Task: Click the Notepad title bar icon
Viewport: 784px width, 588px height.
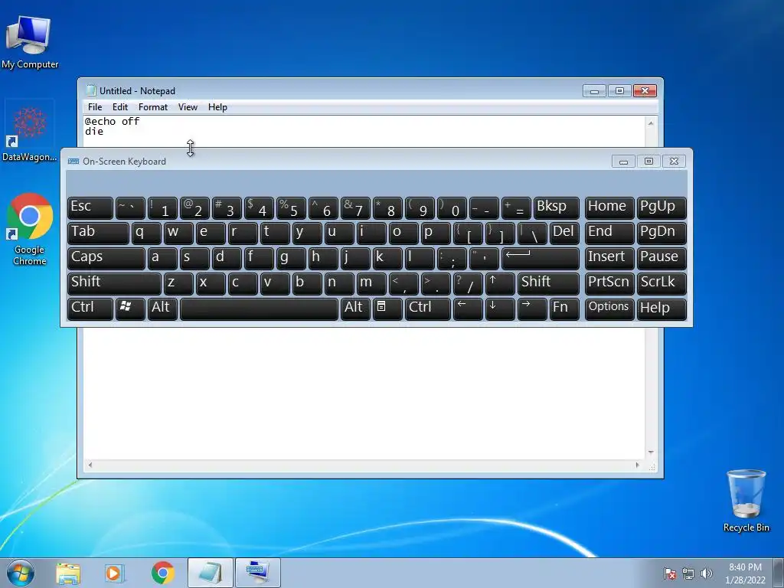Action: (91, 90)
